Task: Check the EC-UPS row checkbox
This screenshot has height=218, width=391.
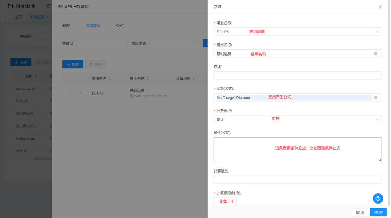Action: [x=70, y=93]
